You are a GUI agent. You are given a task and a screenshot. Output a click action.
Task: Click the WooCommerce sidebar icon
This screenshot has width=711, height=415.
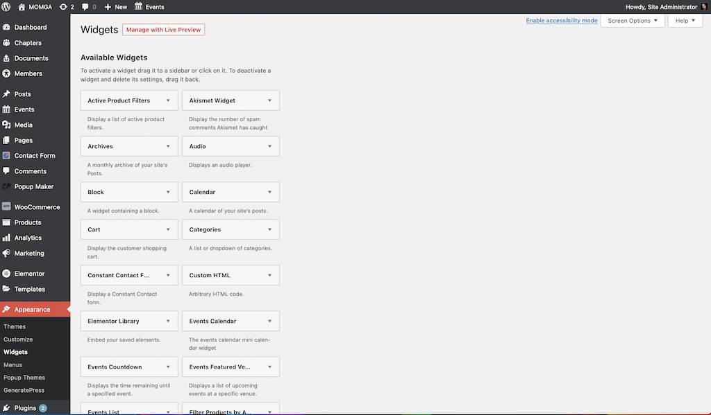click(6, 206)
